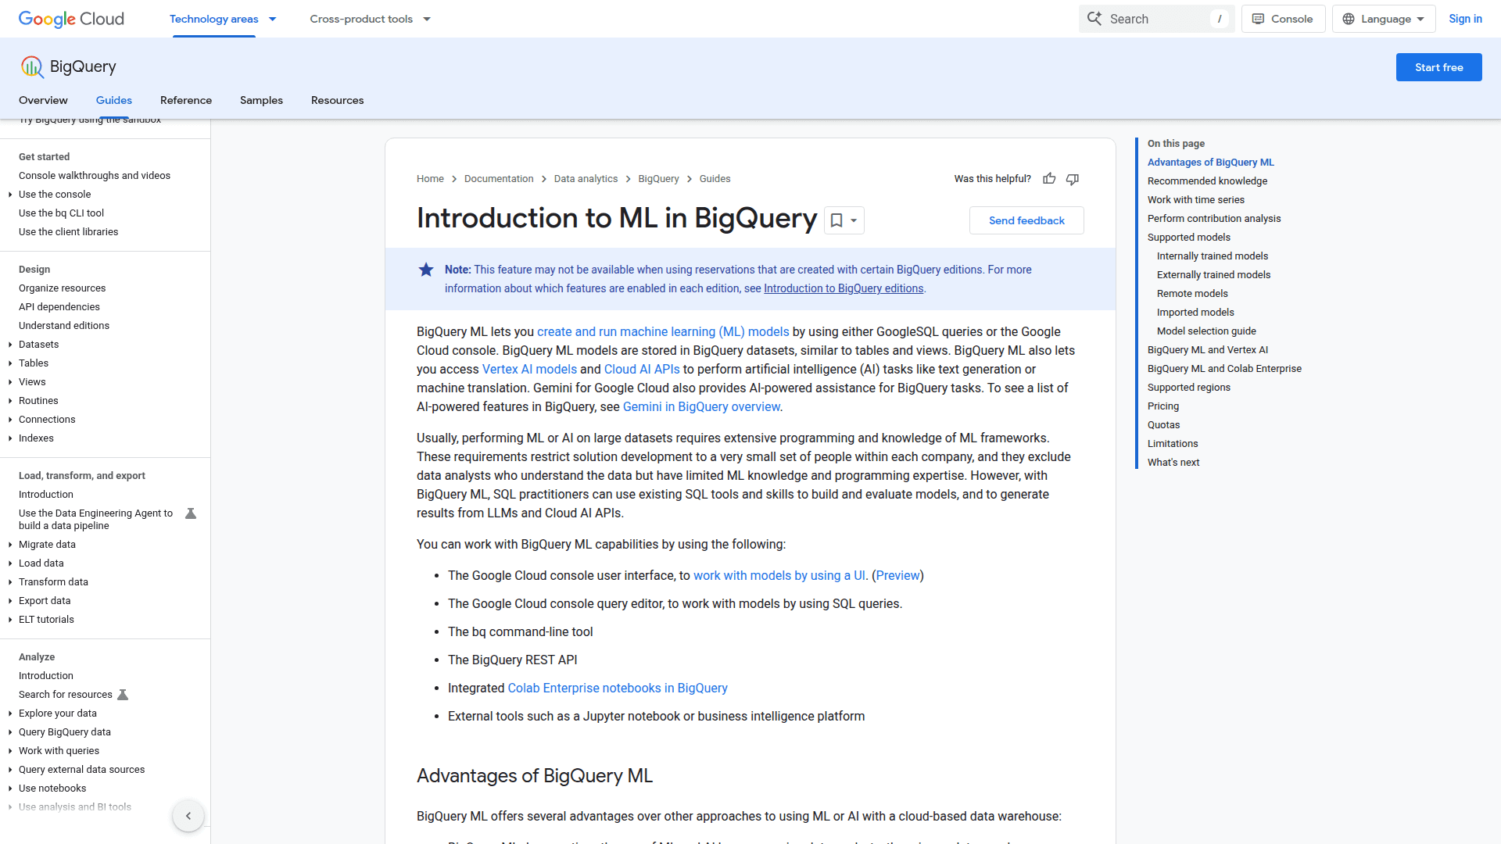1501x844 pixels.
Task: Give a thumbs down on page helpfulness
Action: pos(1072,179)
